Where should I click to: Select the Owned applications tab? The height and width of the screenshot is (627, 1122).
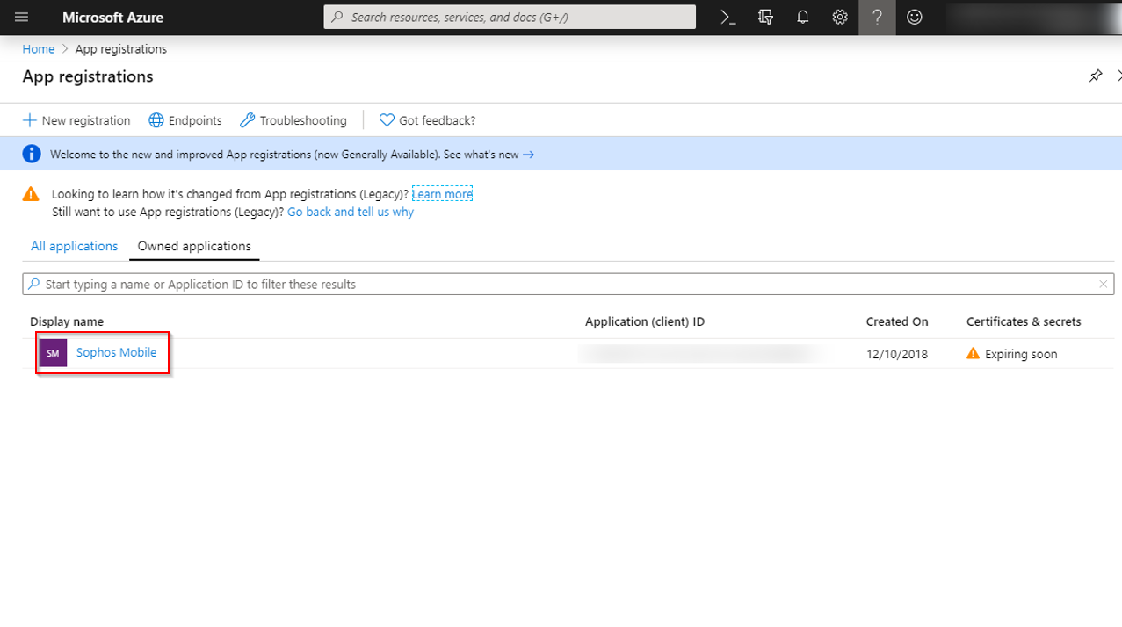[194, 247]
